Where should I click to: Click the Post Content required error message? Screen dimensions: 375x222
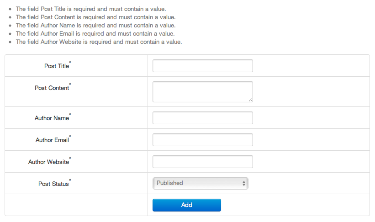(95, 17)
